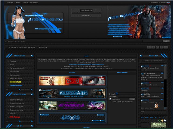
Task: Open Мониторинг серверов navigation item
Action: pyautogui.click(x=27, y=47)
